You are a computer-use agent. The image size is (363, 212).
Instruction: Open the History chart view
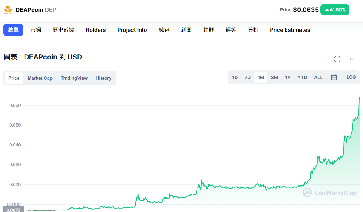tap(103, 78)
